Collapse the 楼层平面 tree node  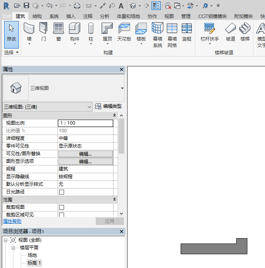(13, 248)
